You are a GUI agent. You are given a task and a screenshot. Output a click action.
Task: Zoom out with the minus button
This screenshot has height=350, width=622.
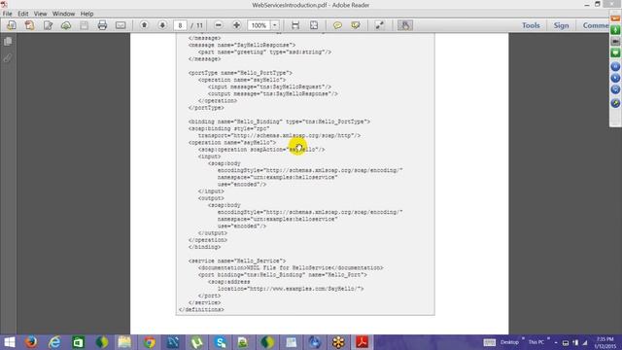click(x=218, y=25)
